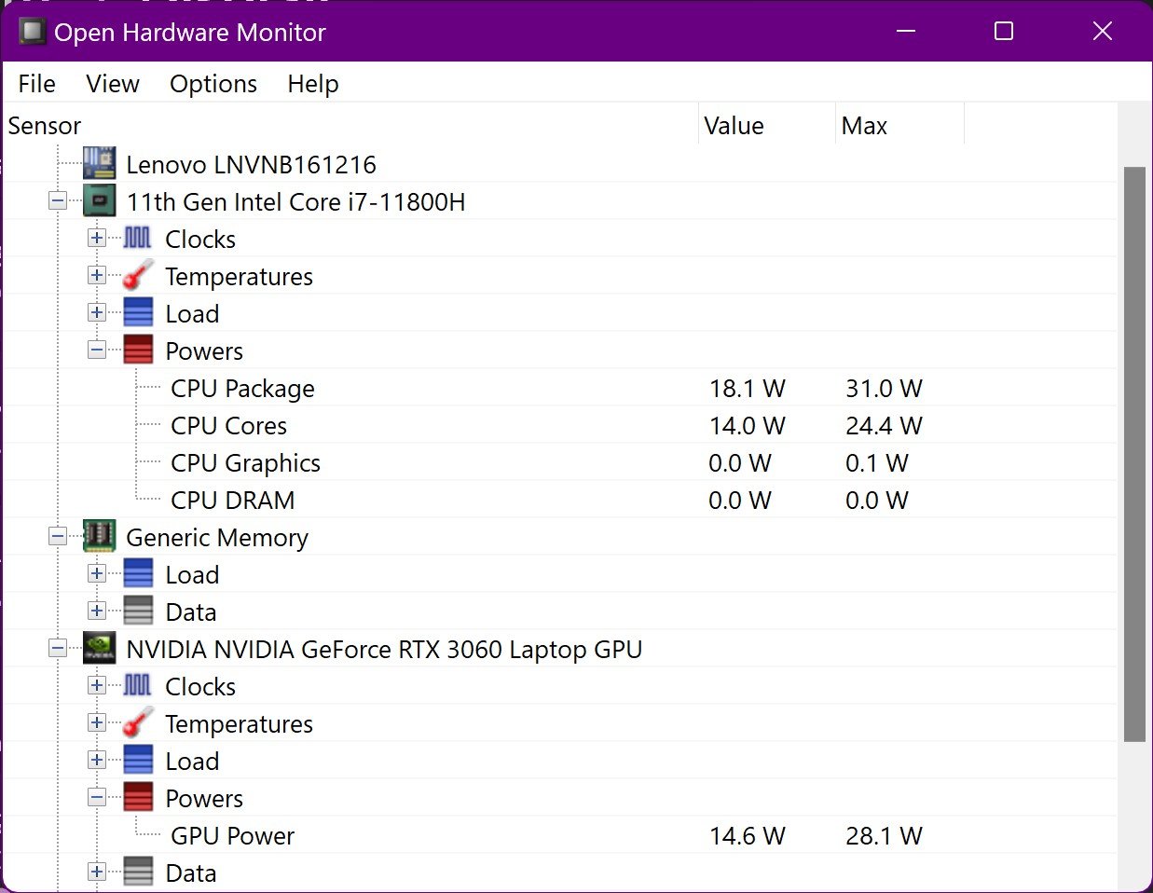Click the Value column header
The width and height of the screenshot is (1153, 893).
point(766,125)
